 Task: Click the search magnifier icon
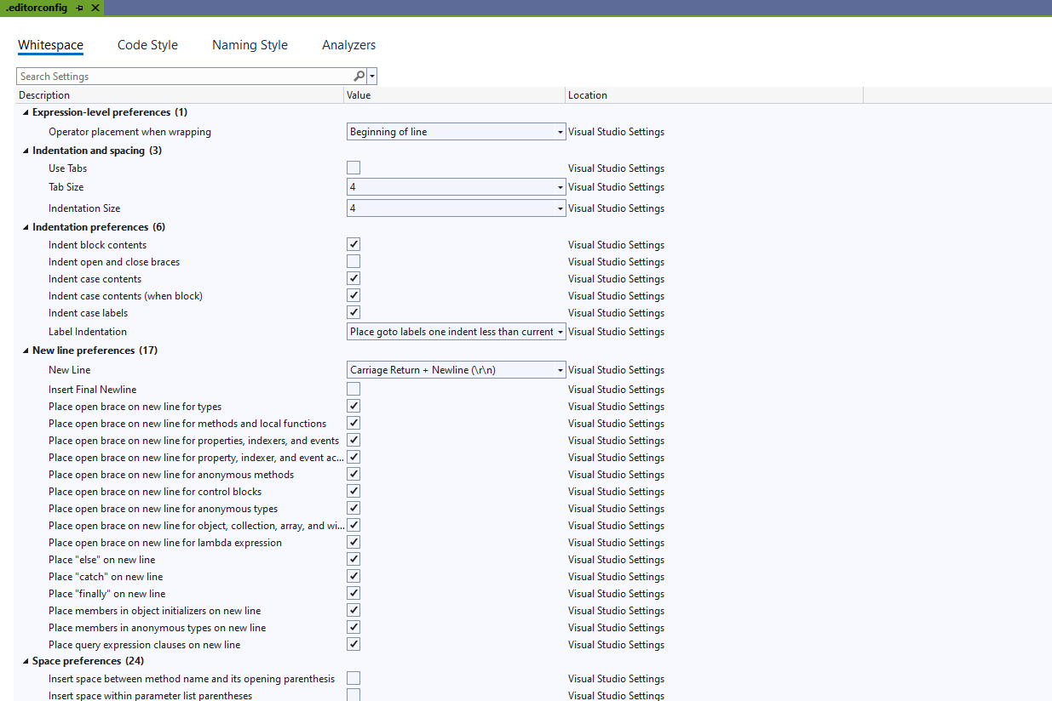[x=359, y=77]
